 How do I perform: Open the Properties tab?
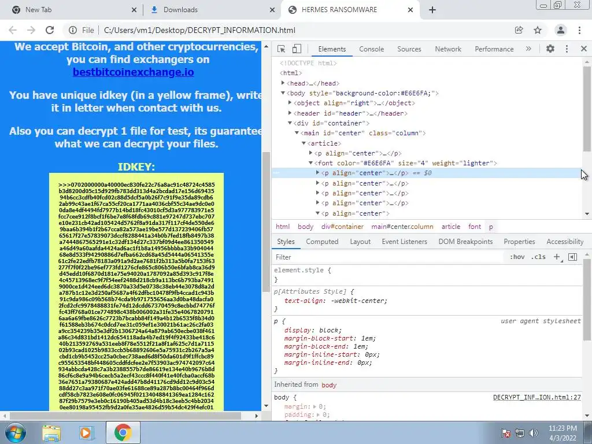[x=519, y=242]
